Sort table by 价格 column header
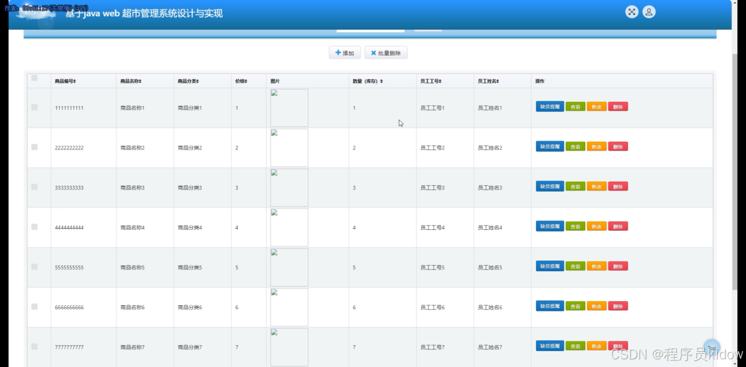Screen dimensions: 746x367 [241, 81]
